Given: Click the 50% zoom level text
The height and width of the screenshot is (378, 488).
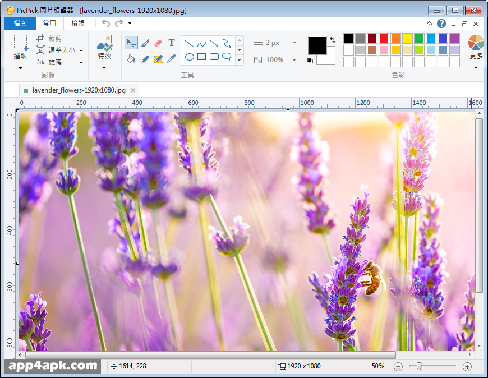Looking at the screenshot, I should (x=378, y=366).
